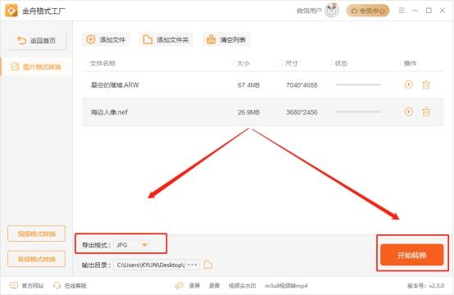
Task: Click the 7040*4688 dimension value
Action: click(302, 85)
